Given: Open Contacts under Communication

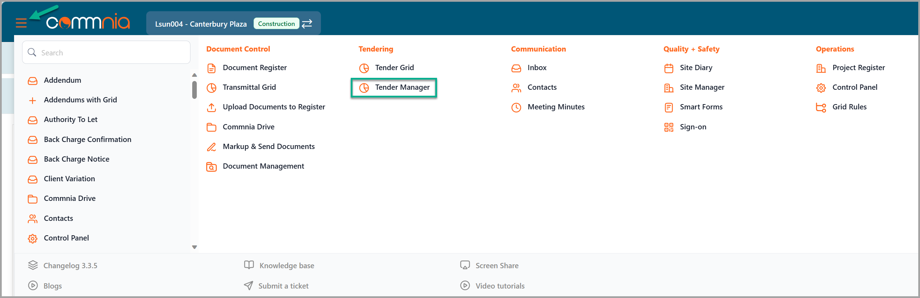Looking at the screenshot, I should click(542, 87).
